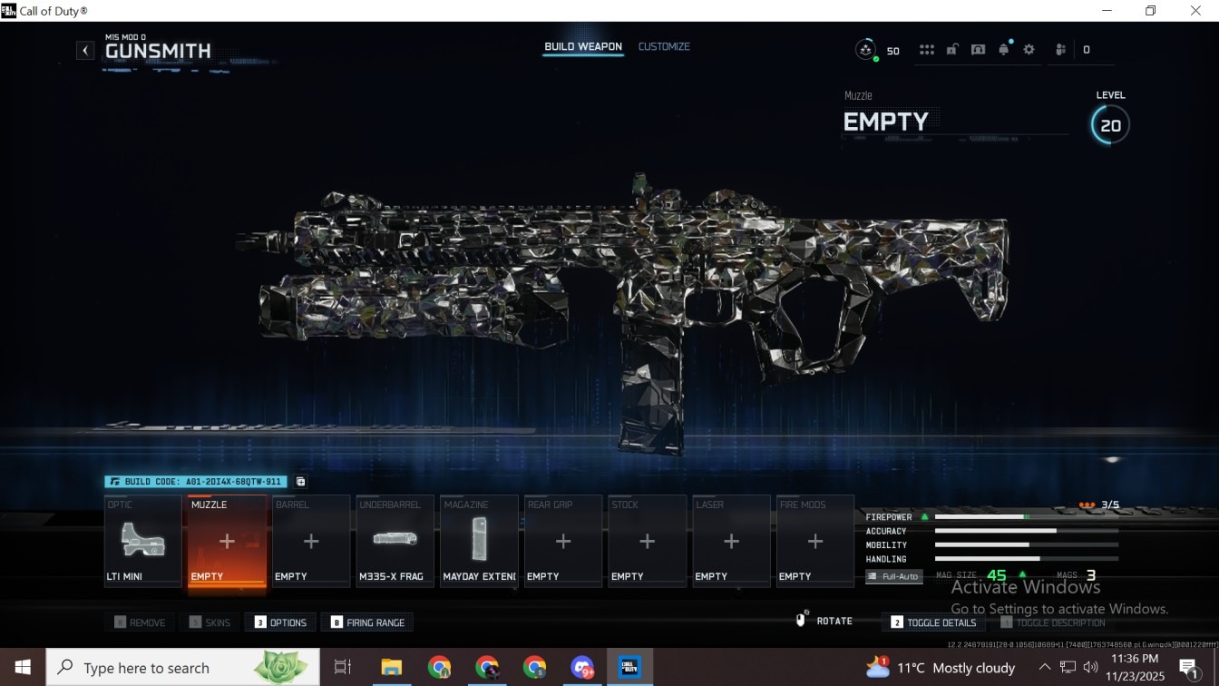Screen dimensions: 1219x686
Task: Open File Explorer from the taskbar
Action: point(392,668)
